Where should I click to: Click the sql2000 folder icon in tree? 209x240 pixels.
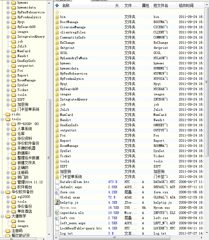[x=14, y=197]
